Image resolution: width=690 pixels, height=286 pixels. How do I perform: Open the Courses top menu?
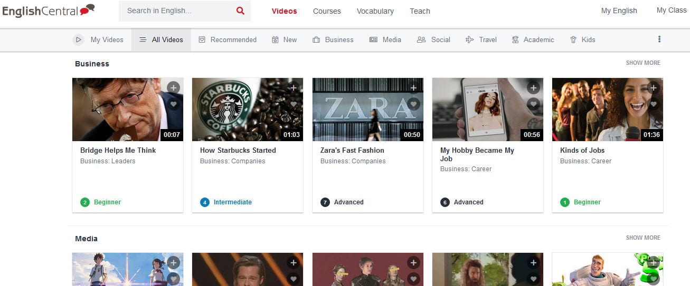[x=327, y=11]
